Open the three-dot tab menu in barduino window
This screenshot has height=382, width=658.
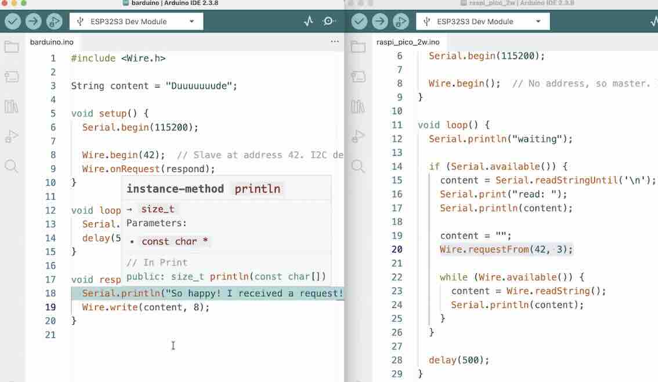[x=334, y=42]
